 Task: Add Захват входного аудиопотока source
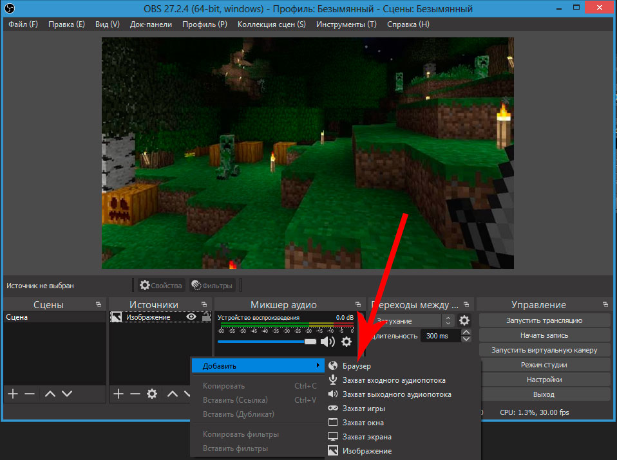[403, 380]
